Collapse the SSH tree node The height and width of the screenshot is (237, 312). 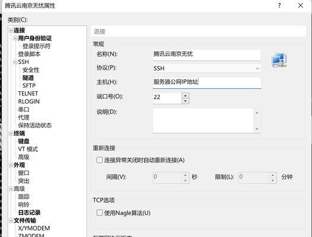15,62
